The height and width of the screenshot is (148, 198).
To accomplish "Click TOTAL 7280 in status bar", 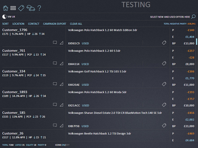I will 8,145.
